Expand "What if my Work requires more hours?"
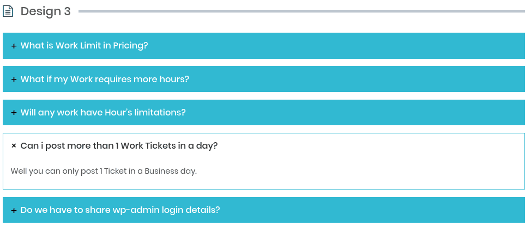531x226 pixels. (105, 79)
